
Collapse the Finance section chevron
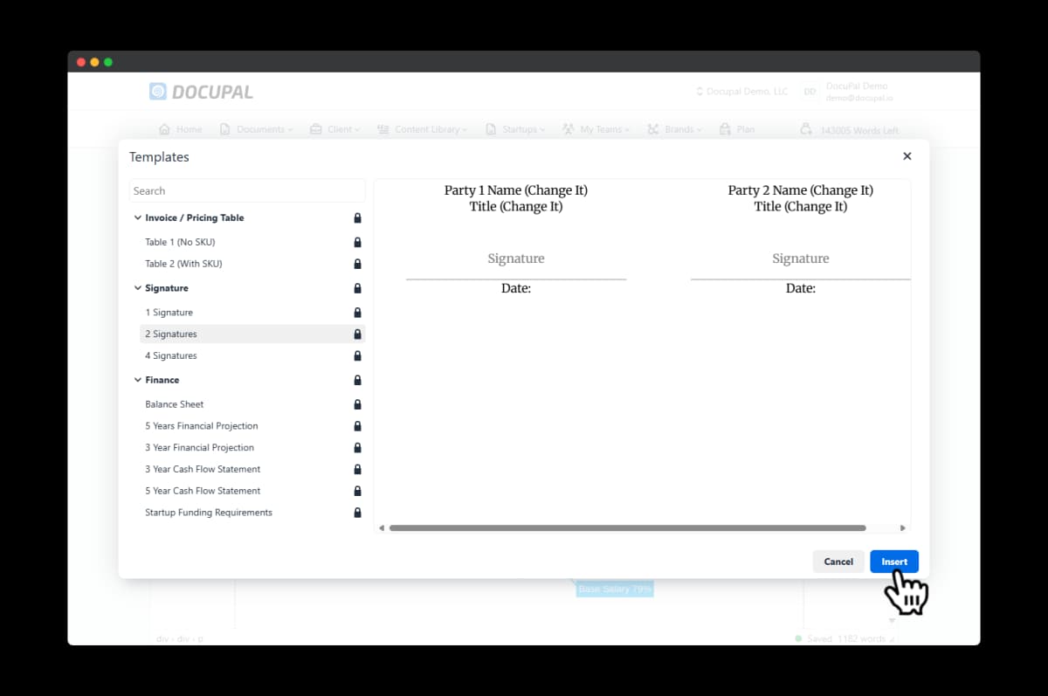(x=137, y=380)
